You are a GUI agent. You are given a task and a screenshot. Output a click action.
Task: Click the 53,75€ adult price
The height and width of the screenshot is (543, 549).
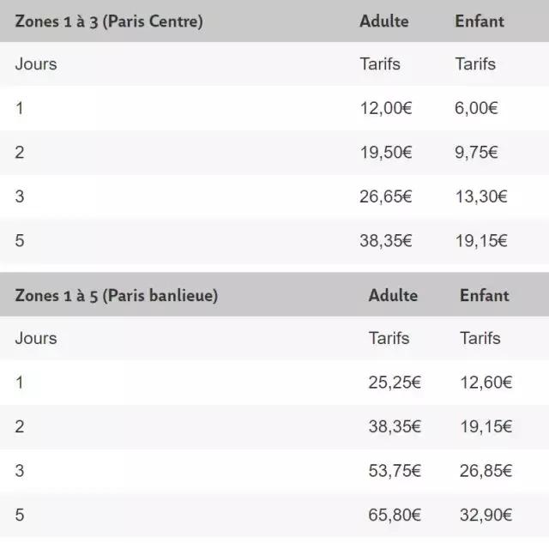[x=395, y=471]
